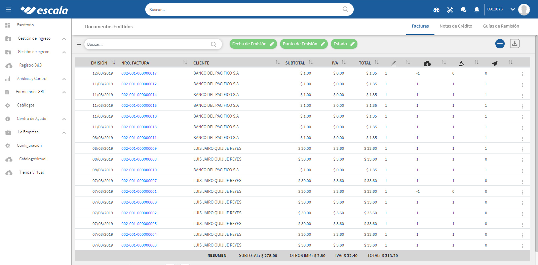Open invoice link 002-001-000000005
This screenshot has width=538, height=265.
click(x=139, y=224)
